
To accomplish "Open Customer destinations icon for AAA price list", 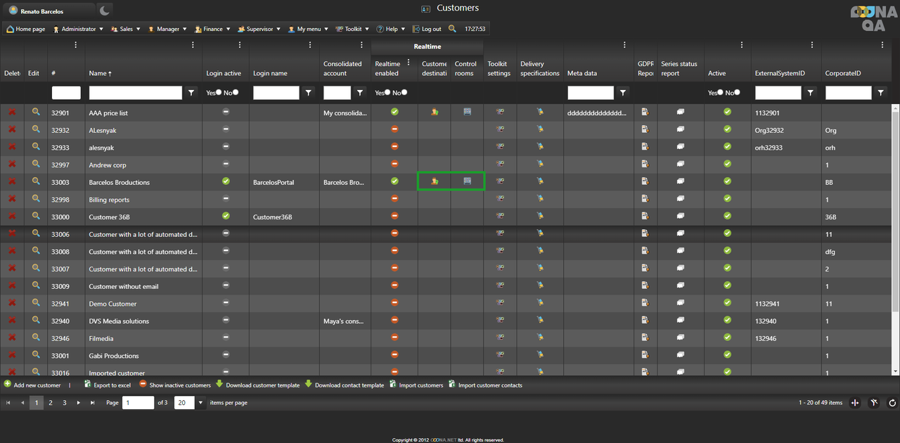I will click(435, 112).
